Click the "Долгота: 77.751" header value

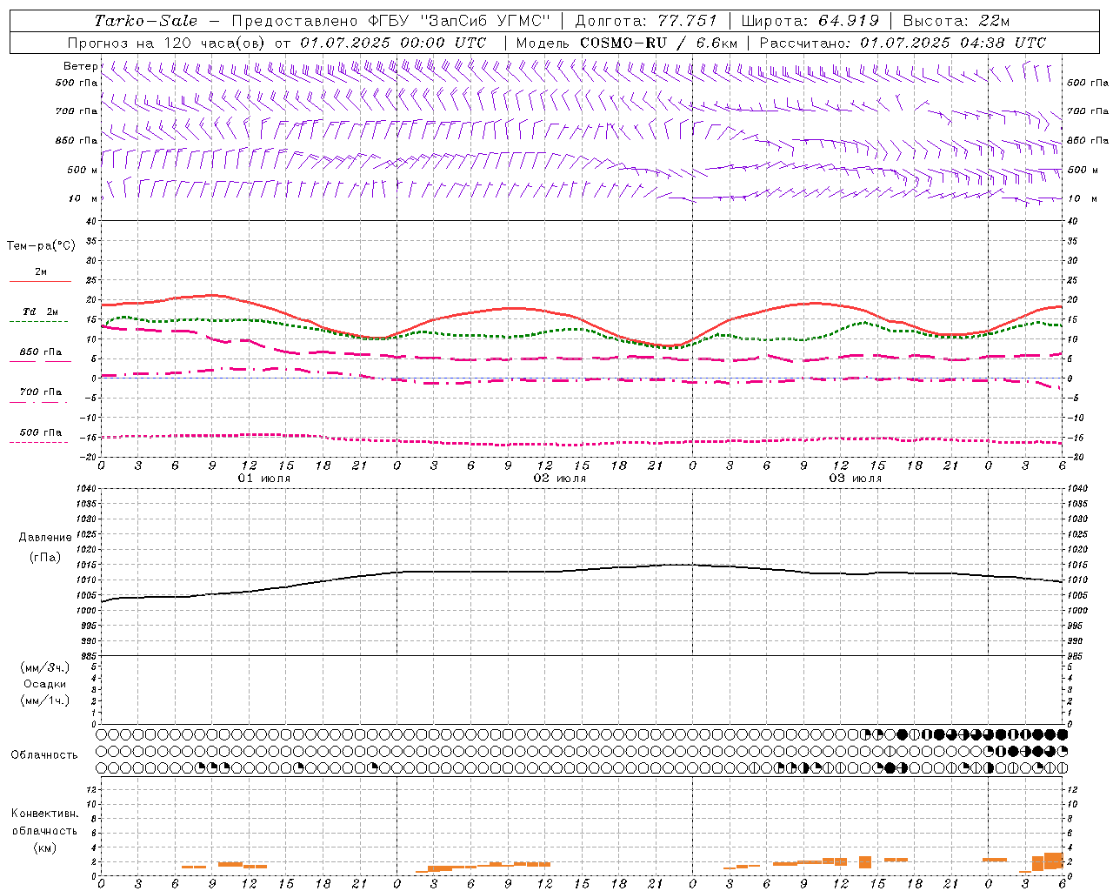pos(646,21)
